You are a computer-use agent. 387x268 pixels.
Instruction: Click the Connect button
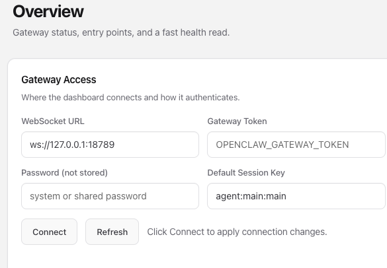point(49,232)
